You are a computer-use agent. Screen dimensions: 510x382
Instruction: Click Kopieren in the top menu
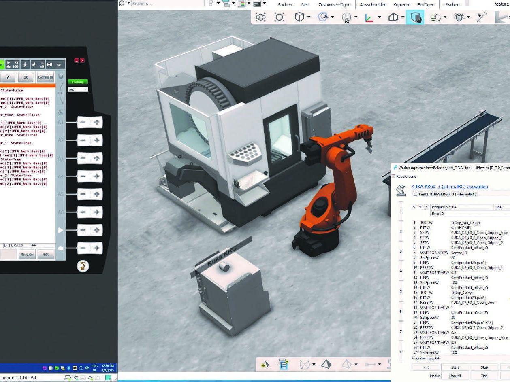402,5
